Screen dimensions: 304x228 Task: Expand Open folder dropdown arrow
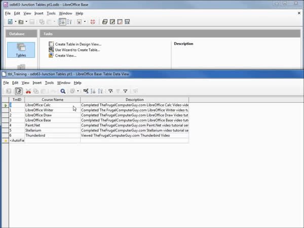pyautogui.click(x=26, y=22)
